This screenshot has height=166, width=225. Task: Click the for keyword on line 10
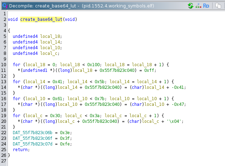tap(17, 65)
